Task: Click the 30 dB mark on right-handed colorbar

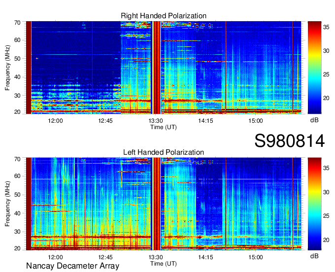Action: 326,51
